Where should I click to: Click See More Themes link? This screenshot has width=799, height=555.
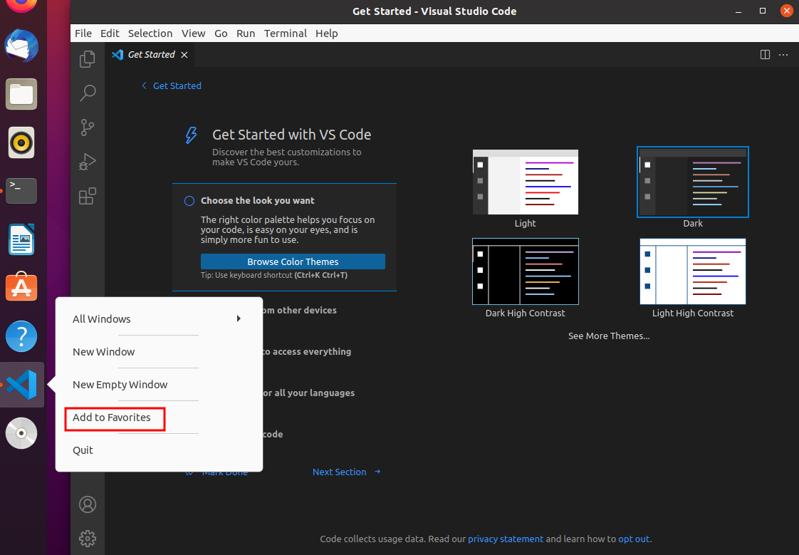point(609,336)
